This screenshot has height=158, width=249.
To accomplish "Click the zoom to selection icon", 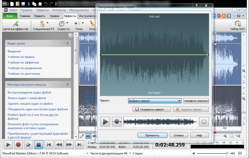I will (232, 136).
